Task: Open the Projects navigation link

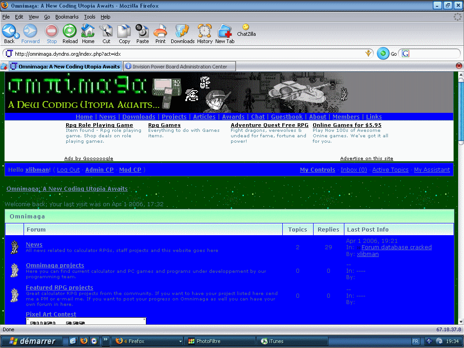Action: pyautogui.click(x=174, y=116)
